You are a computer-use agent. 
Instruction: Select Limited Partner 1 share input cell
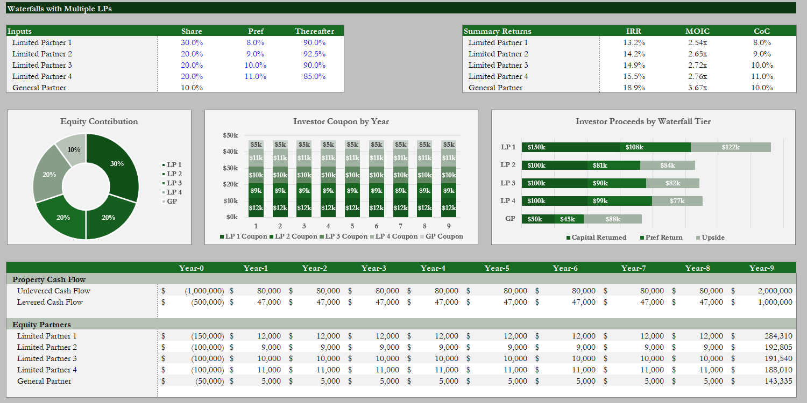tap(192, 42)
